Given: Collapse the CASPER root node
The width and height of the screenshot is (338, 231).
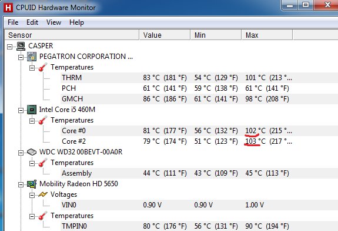Looking at the screenshot, I should coord(10,47).
